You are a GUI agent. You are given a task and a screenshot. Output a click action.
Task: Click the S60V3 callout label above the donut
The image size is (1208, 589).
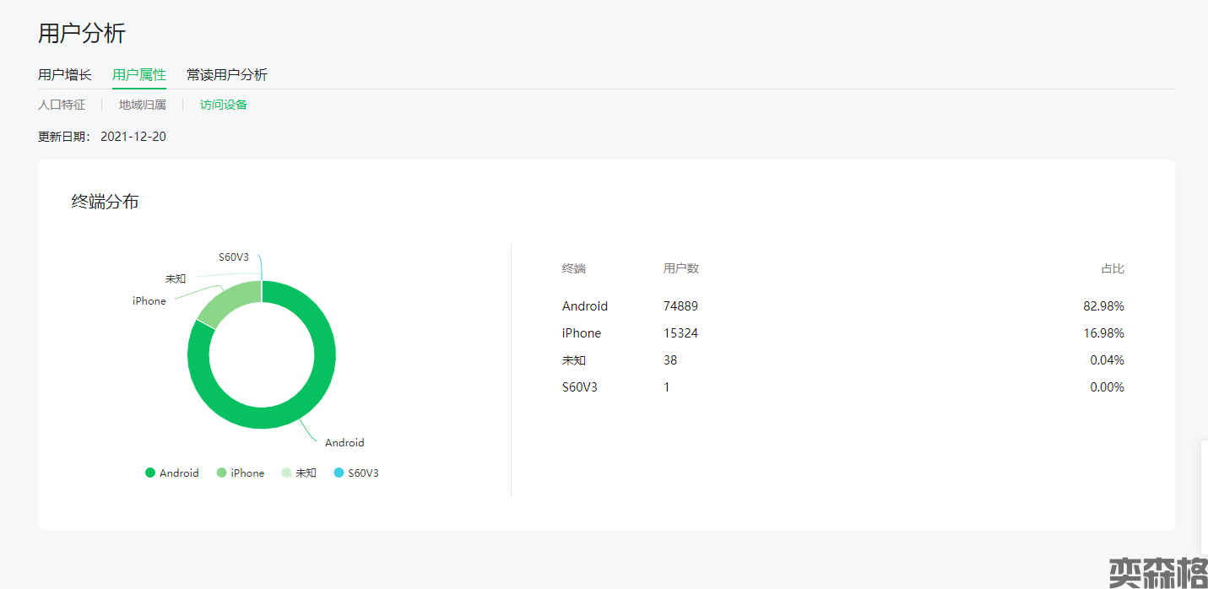tap(234, 257)
